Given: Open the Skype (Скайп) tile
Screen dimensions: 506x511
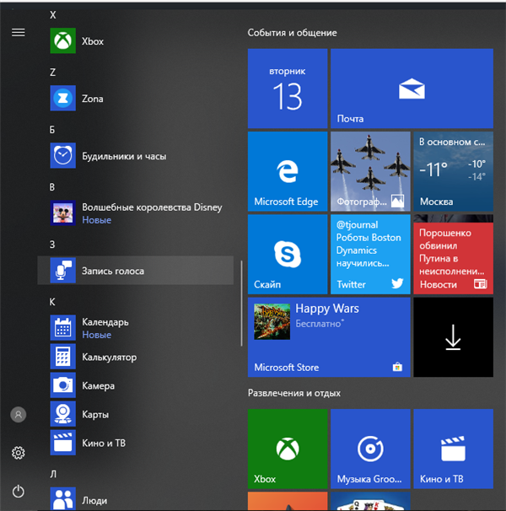Looking at the screenshot, I should point(288,254).
